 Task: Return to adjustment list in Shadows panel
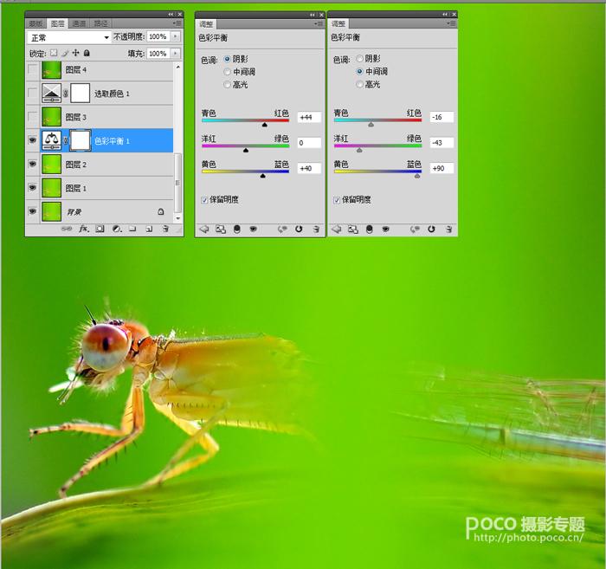[204, 230]
